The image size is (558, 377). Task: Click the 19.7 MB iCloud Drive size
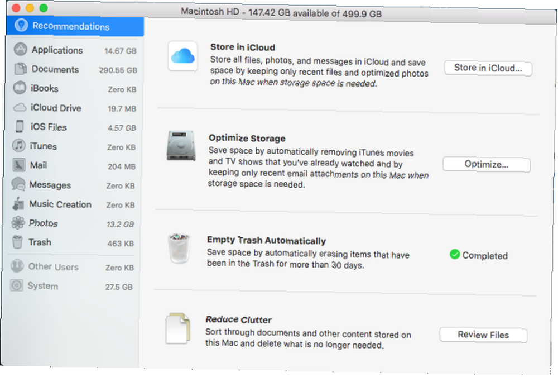[122, 109]
